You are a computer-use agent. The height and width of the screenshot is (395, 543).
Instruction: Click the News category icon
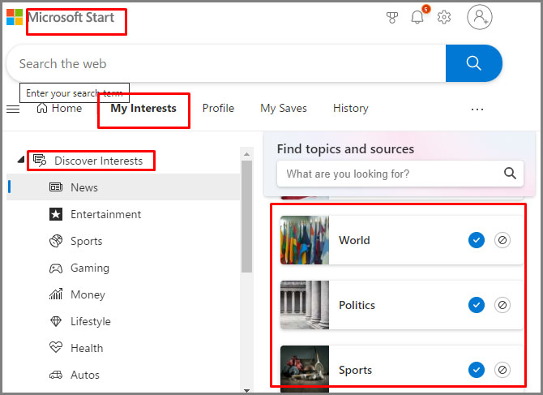[x=56, y=187]
